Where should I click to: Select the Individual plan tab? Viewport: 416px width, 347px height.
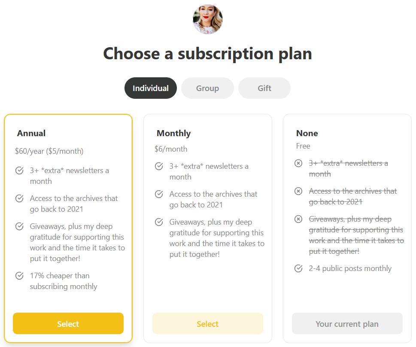click(150, 88)
